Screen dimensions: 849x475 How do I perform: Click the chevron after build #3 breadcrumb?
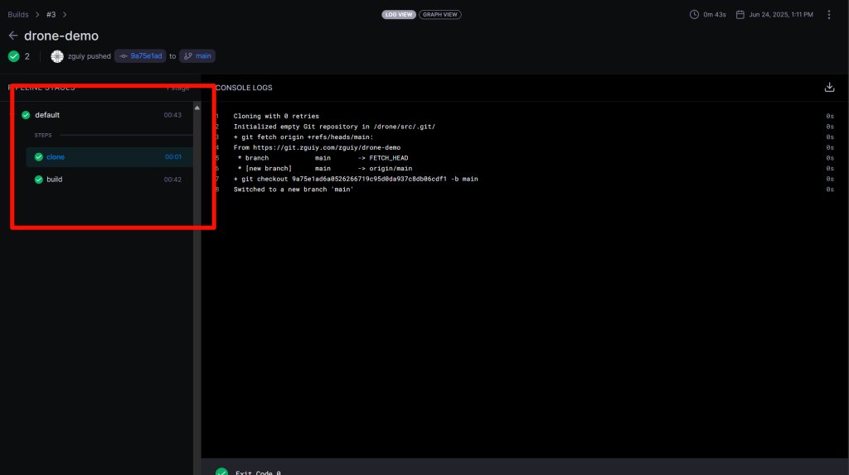pyautogui.click(x=65, y=14)
